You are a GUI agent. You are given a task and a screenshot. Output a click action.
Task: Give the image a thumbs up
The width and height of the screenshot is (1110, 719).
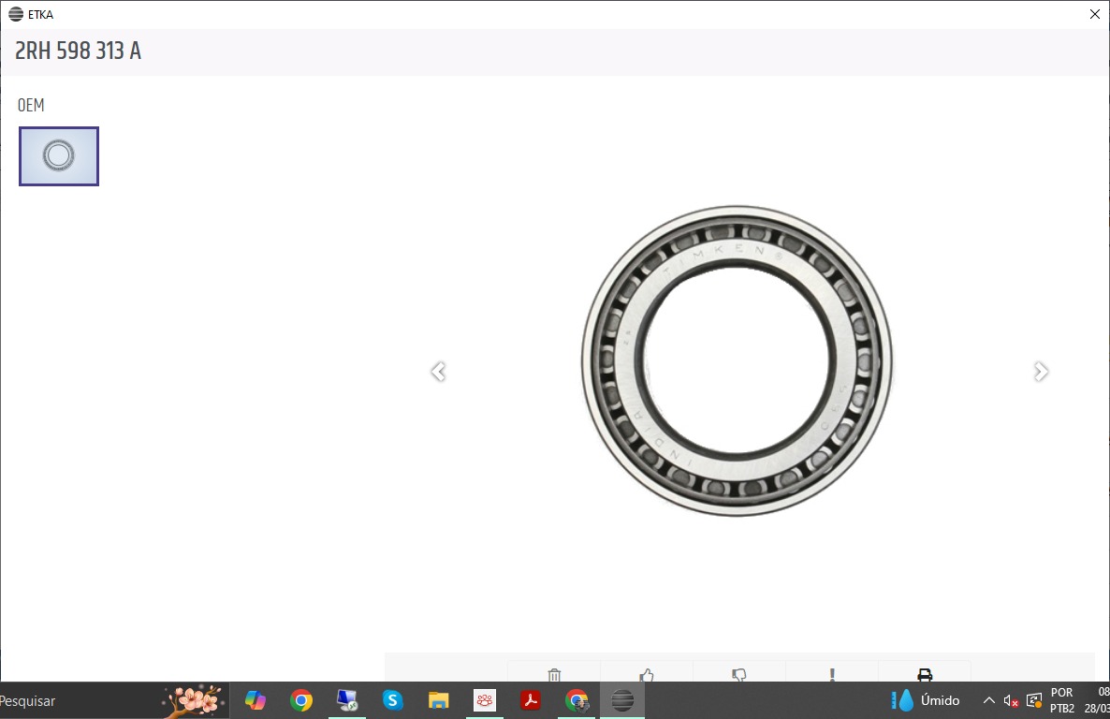(647, 674)
